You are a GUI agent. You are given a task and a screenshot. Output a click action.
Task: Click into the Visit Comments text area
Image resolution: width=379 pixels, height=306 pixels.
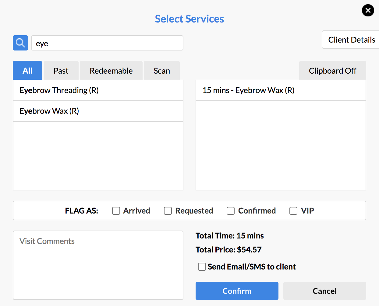pyautogui.click(x=98, y=265)
